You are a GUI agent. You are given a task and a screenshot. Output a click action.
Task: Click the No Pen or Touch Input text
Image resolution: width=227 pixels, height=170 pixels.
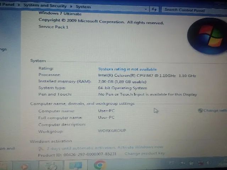pos(148,94)
